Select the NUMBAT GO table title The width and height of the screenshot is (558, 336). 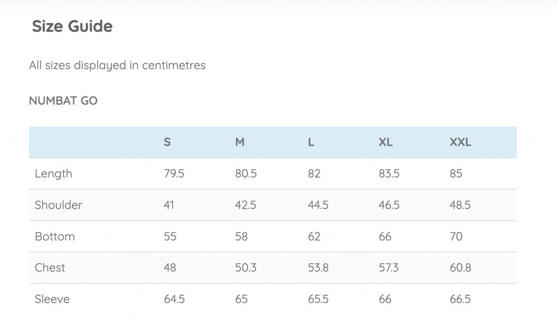(63, 101)
